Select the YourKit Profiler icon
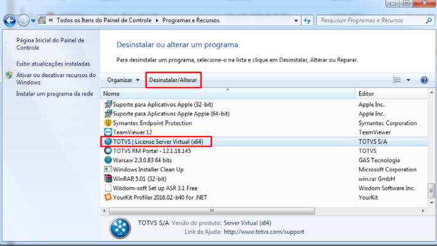 coord(108,197)
